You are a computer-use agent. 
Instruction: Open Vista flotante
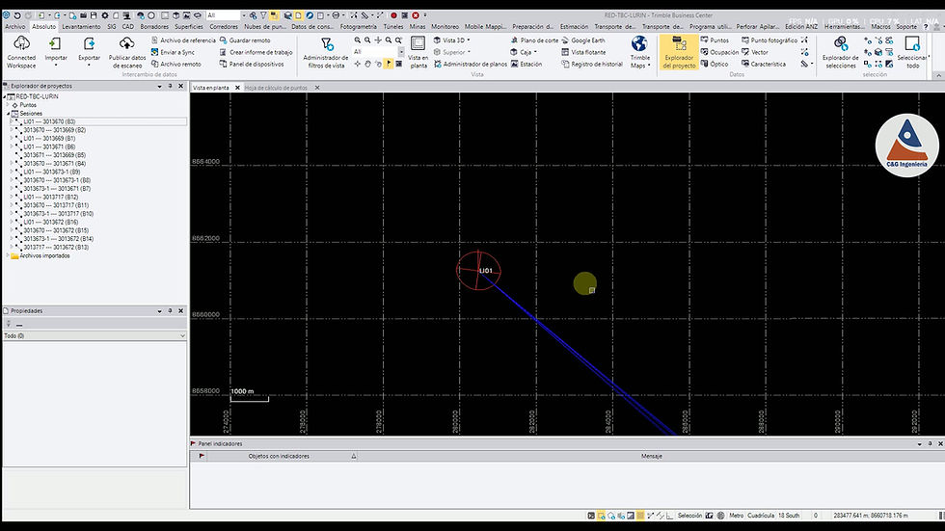pyautogui.click(x=583, y=52)
